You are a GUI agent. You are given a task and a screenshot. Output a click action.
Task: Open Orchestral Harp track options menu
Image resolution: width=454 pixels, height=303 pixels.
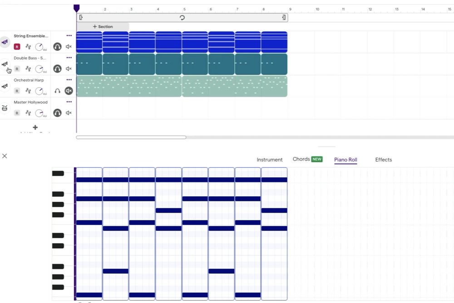(x=69, y=79)
